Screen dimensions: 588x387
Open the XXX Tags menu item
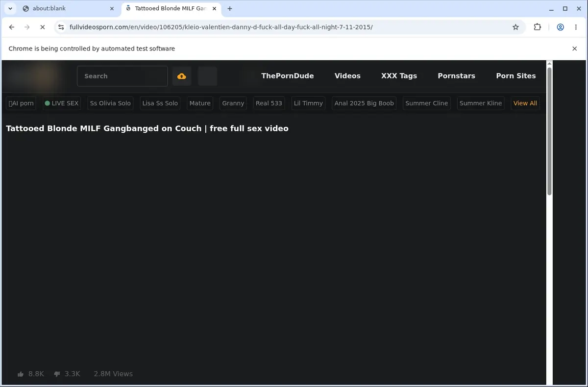399,76
